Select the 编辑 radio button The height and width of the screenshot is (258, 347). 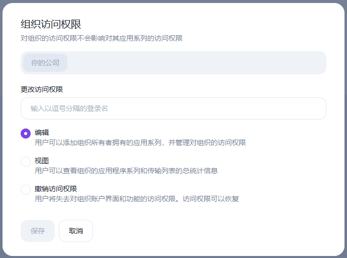pos(26,134)
